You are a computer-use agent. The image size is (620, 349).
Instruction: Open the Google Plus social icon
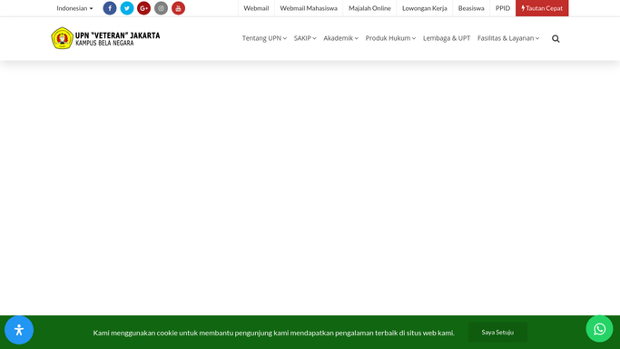point(144,8)
